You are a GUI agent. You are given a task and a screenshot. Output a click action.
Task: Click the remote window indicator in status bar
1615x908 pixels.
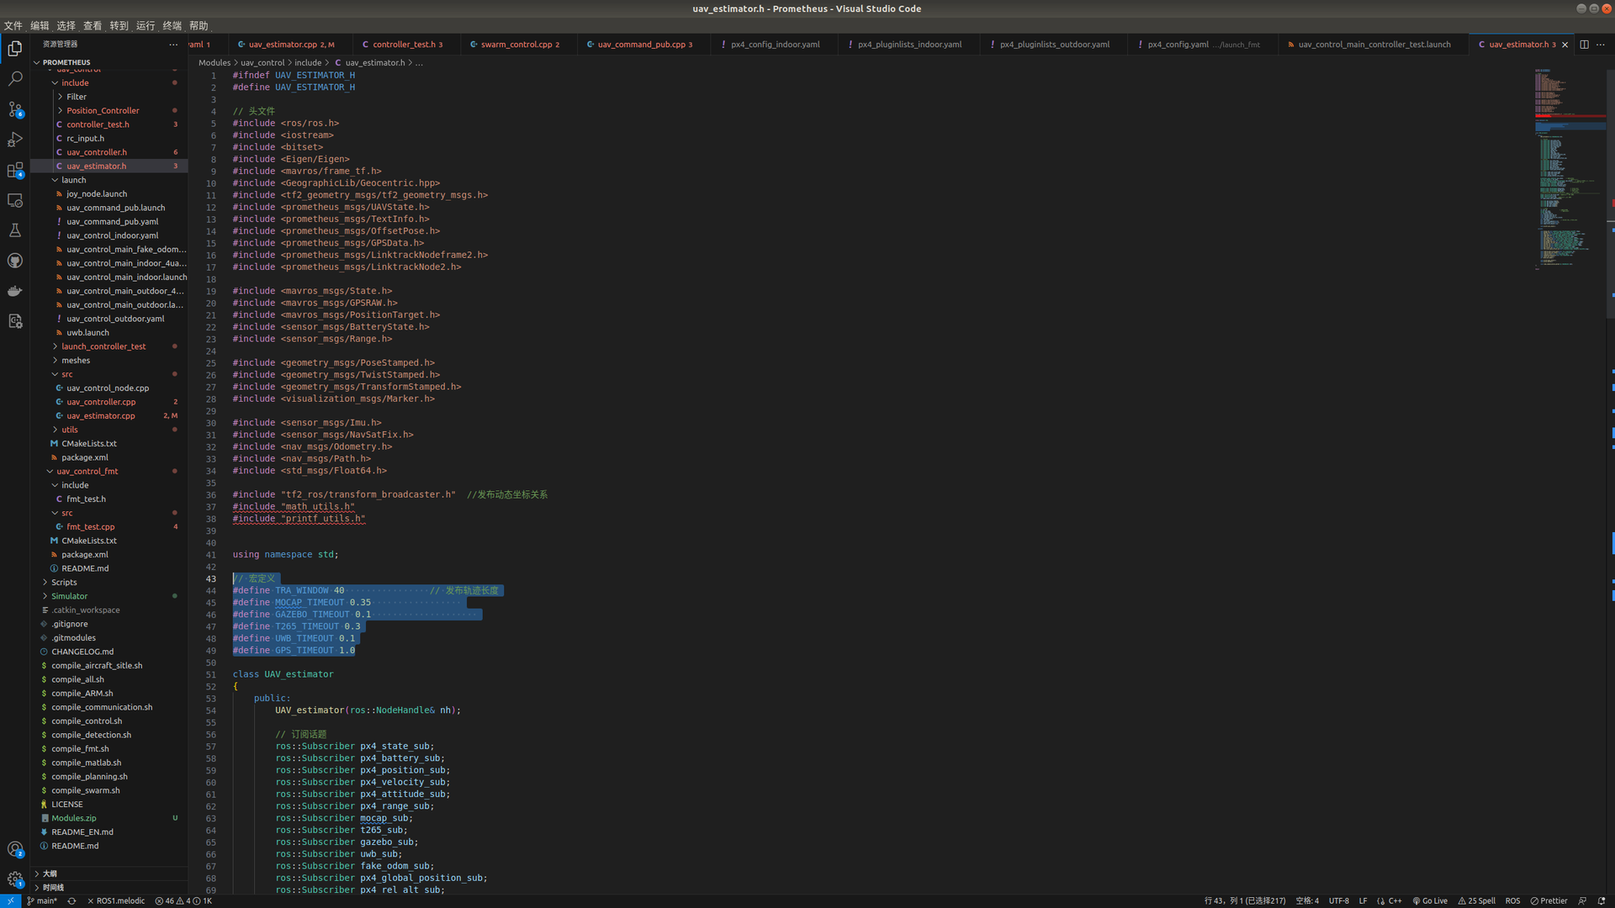coord(10,900)
